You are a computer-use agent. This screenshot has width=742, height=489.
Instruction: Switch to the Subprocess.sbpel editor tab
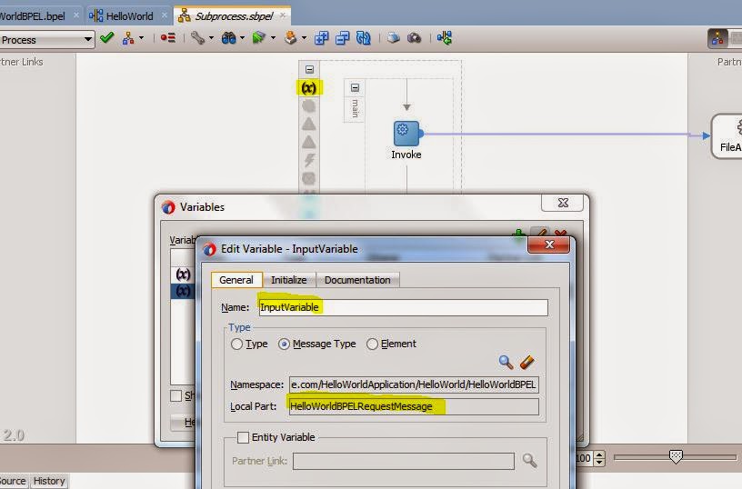[x=234, y=16]
